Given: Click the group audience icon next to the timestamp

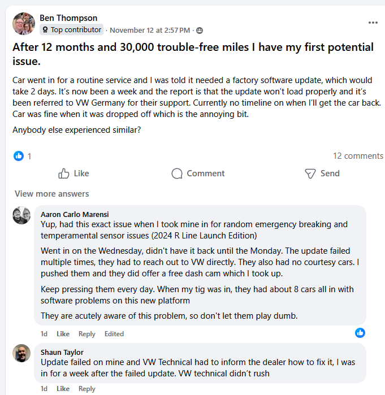Looking at the screenshot, I should tap(200, 30).
